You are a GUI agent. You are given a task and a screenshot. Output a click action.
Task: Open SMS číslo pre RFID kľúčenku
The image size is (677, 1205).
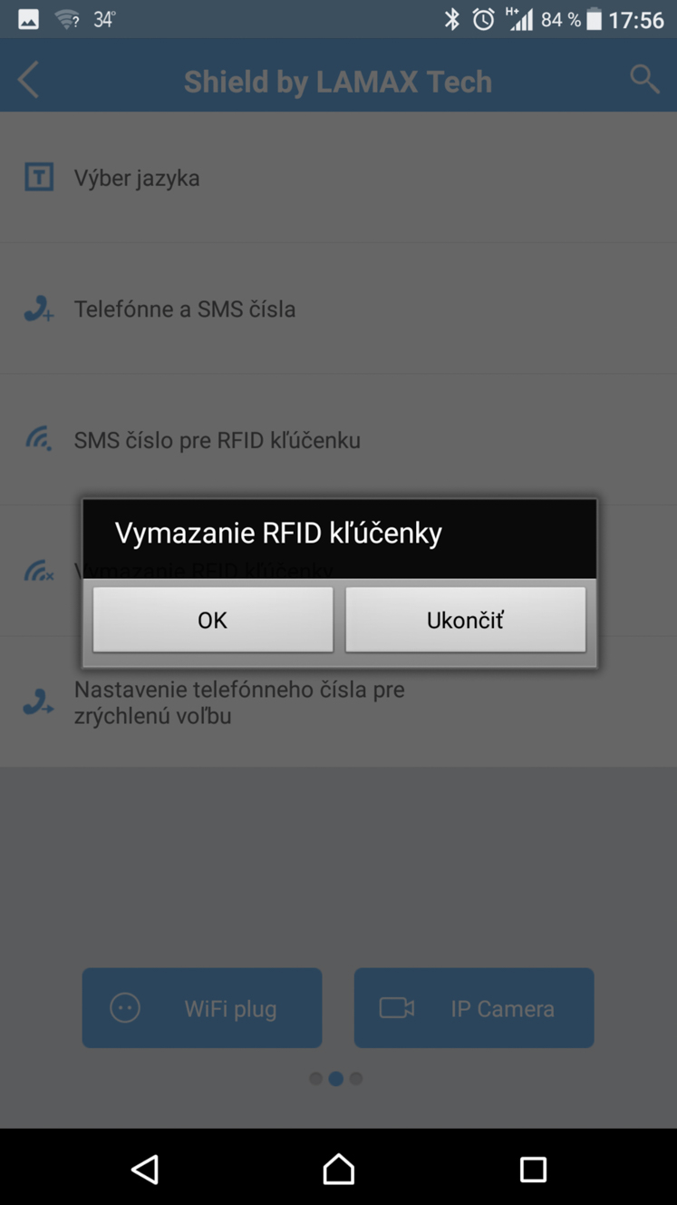338,440
